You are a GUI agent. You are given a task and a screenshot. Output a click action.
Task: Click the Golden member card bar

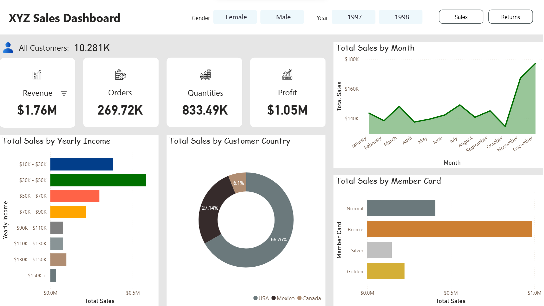click(x=386, y=271)
